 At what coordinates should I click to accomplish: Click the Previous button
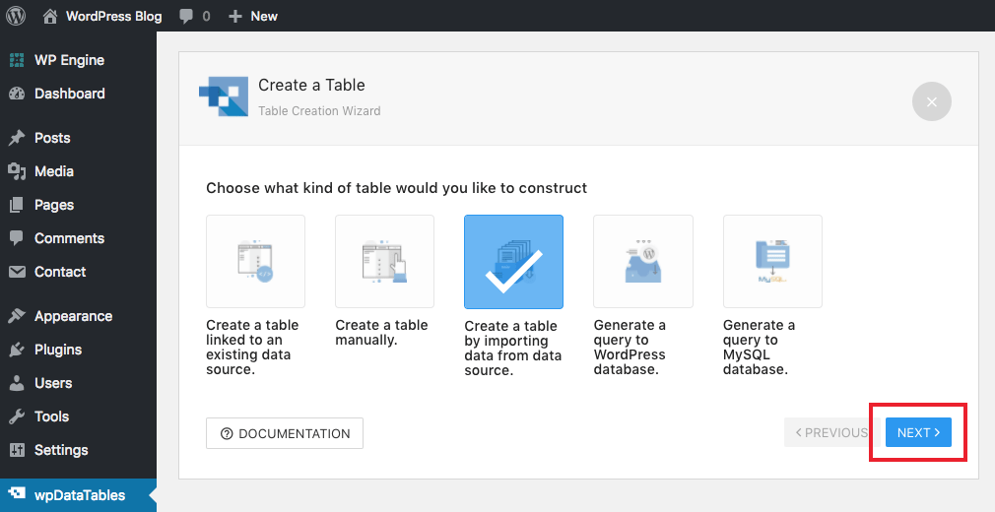831,432
